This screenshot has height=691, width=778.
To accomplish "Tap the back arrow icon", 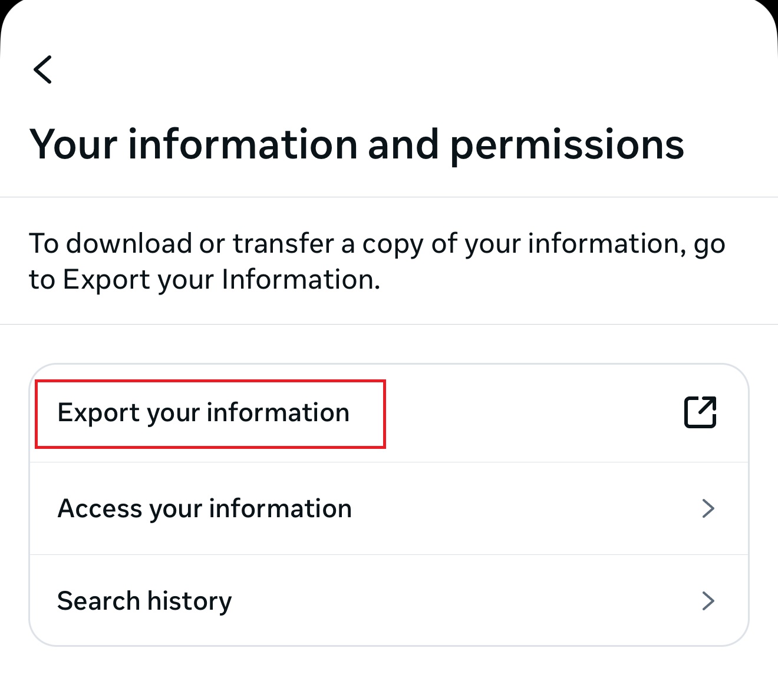I will point(43,70).
